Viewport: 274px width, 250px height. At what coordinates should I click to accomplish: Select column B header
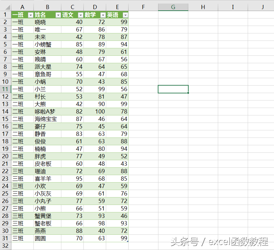point(47,7)
